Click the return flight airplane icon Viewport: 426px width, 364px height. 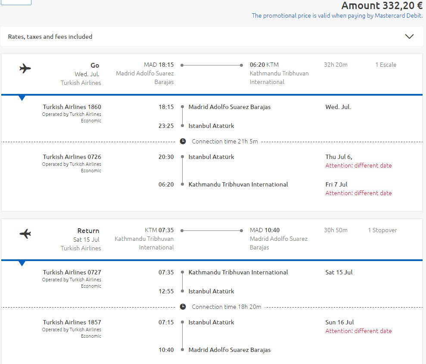point(25,233)
